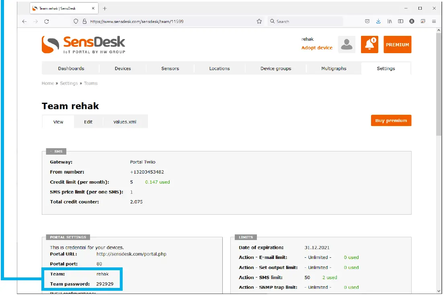Open the Device groups menu item
The width and height of the screenshot is (443, 296).
tap(276, 68)
